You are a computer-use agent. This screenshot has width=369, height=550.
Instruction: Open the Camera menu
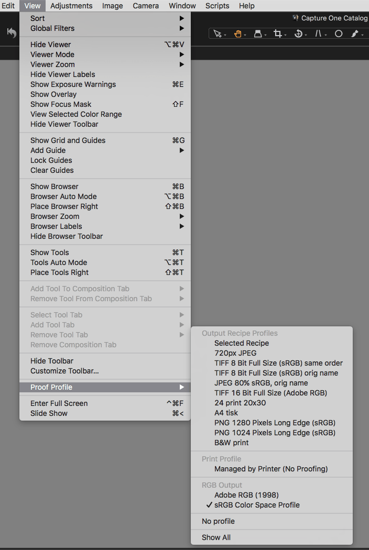146,6
